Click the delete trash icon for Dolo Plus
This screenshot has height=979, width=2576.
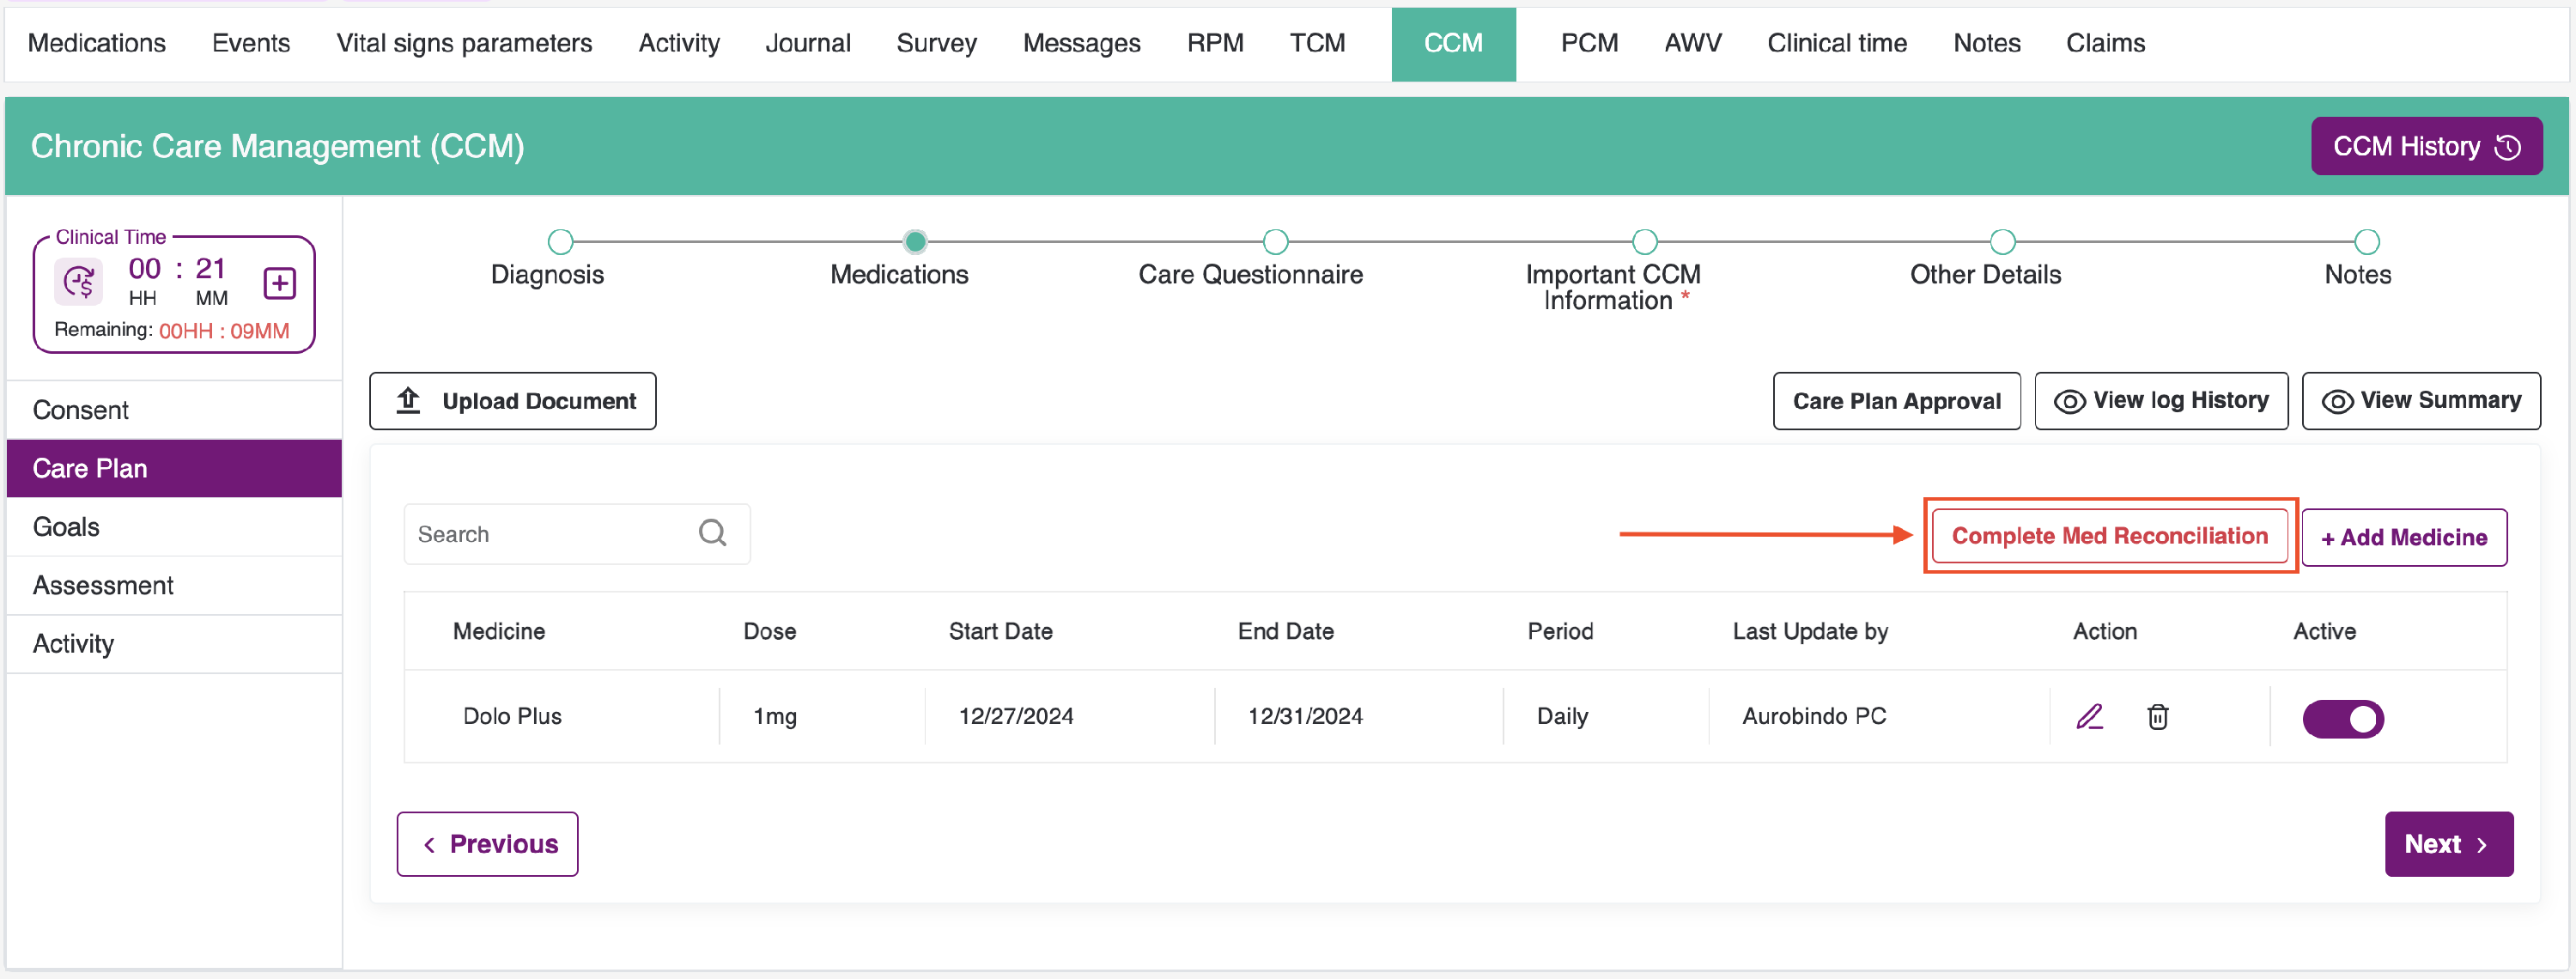tap(2157, 717)
